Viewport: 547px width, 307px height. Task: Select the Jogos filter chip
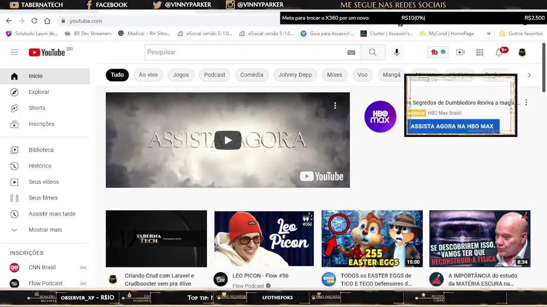tap(181, 75)
